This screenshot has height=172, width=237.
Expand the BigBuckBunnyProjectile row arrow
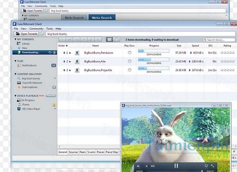pyautogui.click(x=70, y=70)
